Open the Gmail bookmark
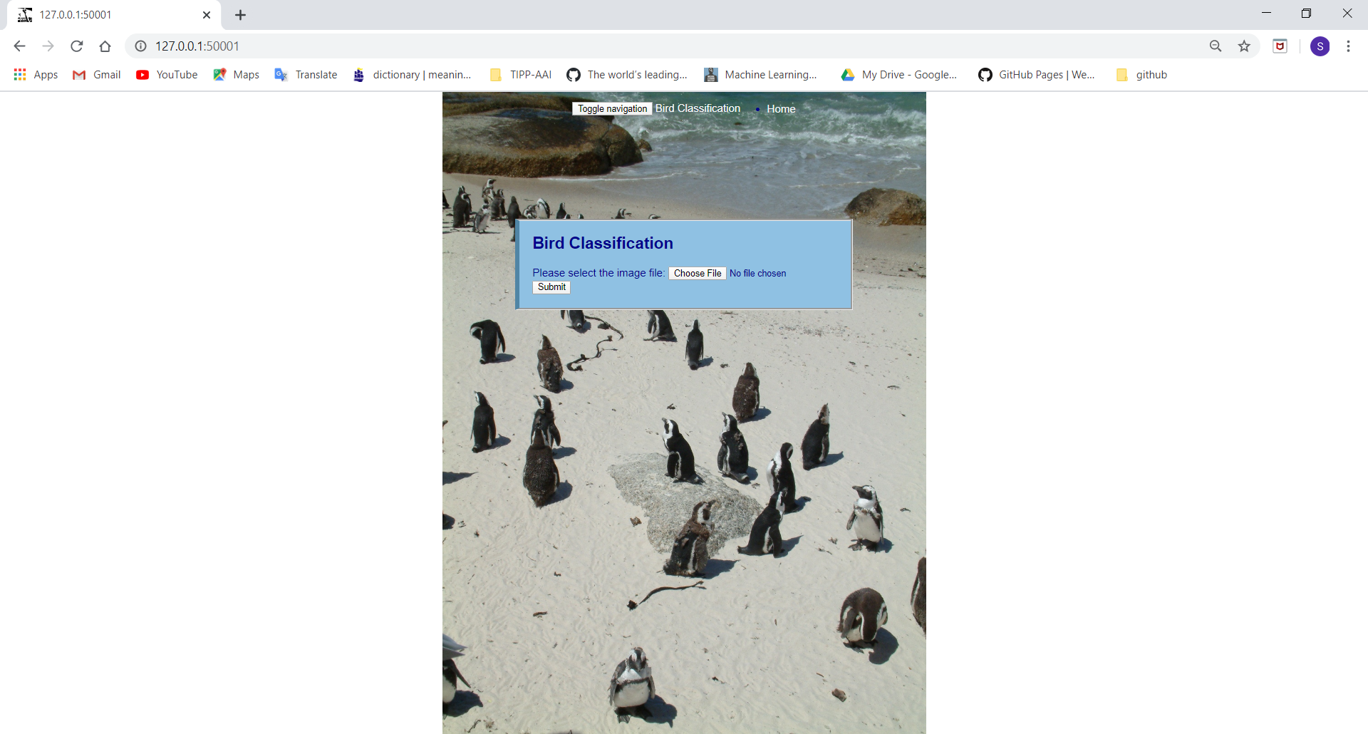1368x734 pixels. tap(97, 75)
